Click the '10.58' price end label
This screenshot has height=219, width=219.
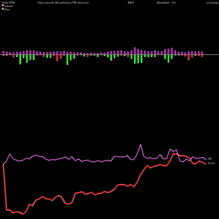click(x=211, y=163)
